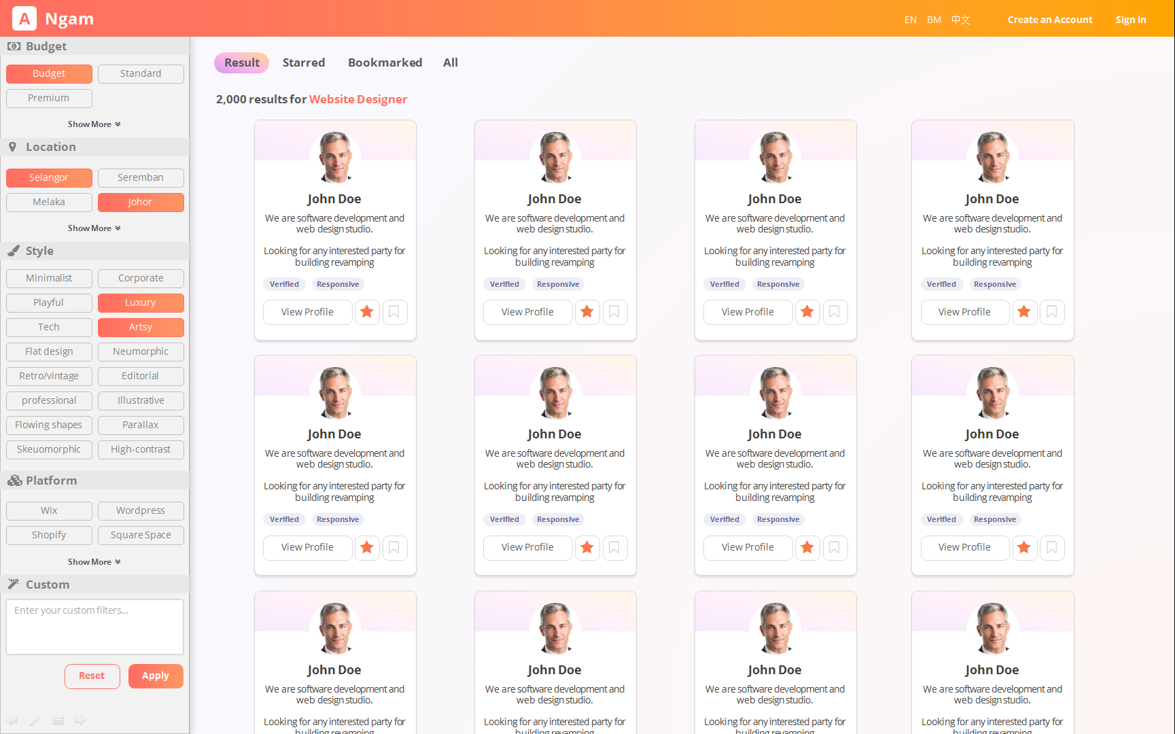Focus the custom filters text box
Screen dimensions: 1175x734
pos(94,627)
